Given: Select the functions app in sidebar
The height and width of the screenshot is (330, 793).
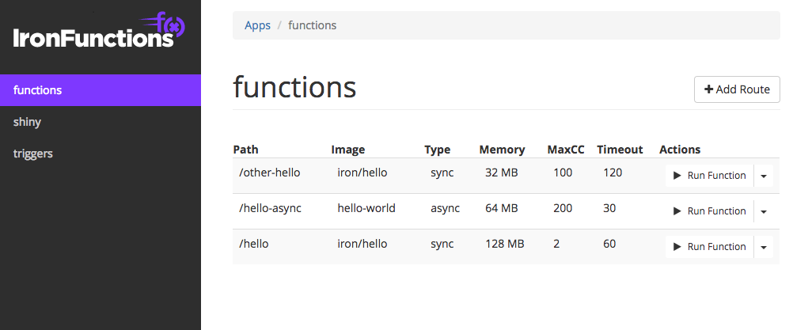Looking at the screenshot, I should tap(38, 90).
